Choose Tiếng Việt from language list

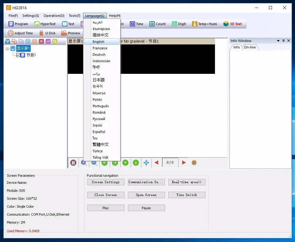(102, 157)
